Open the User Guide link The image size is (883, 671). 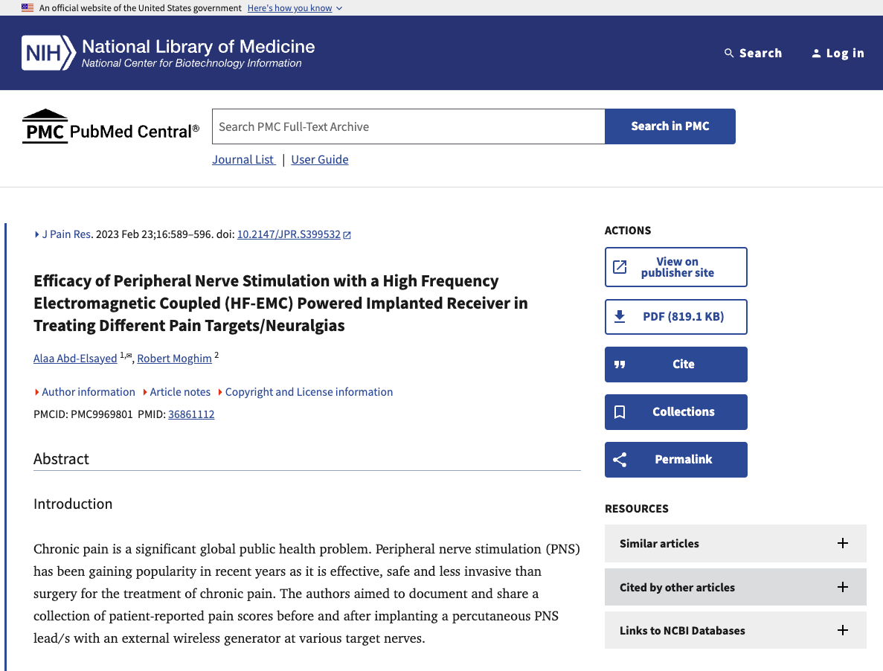point(320,160)
